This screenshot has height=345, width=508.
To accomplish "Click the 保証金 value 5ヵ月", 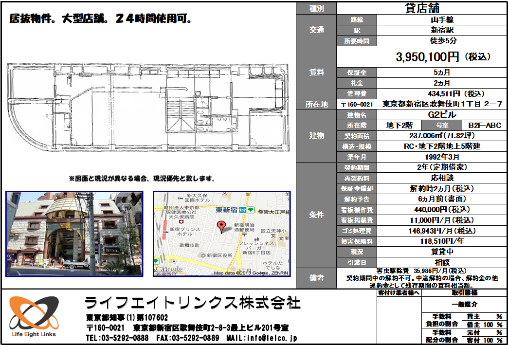I will click(442, 73).
